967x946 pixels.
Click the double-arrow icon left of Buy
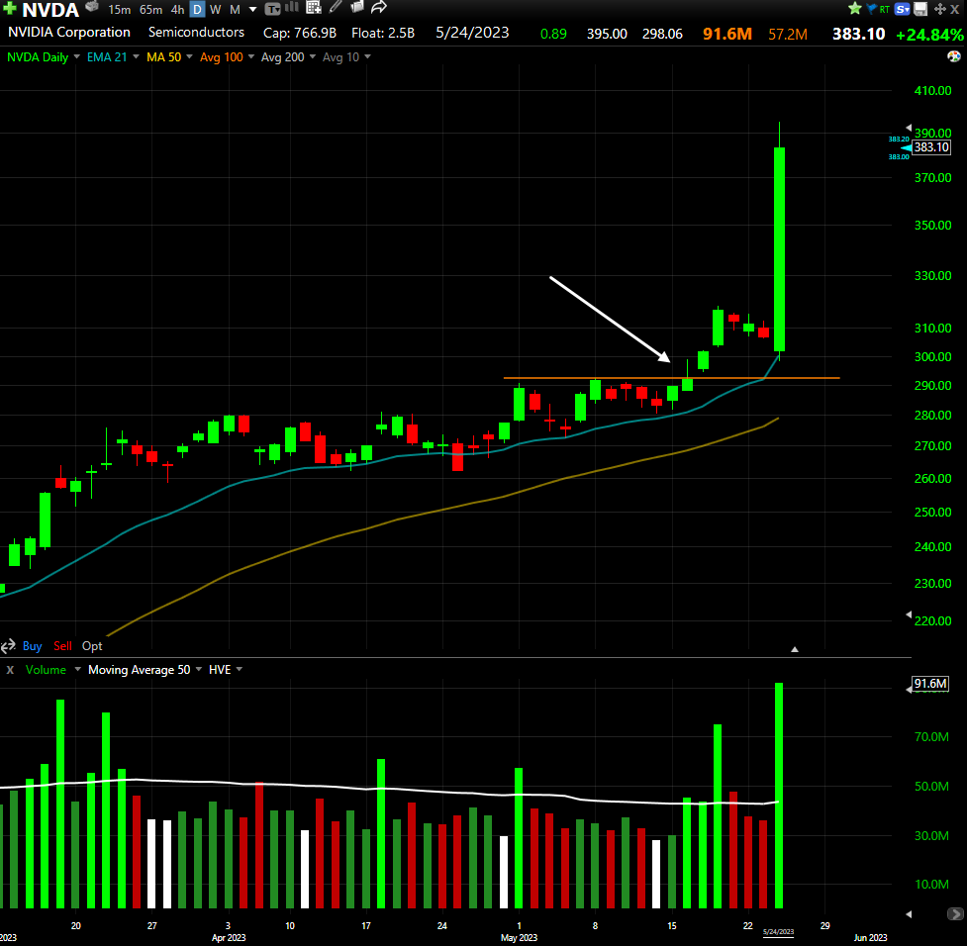[x=9, y=646]
